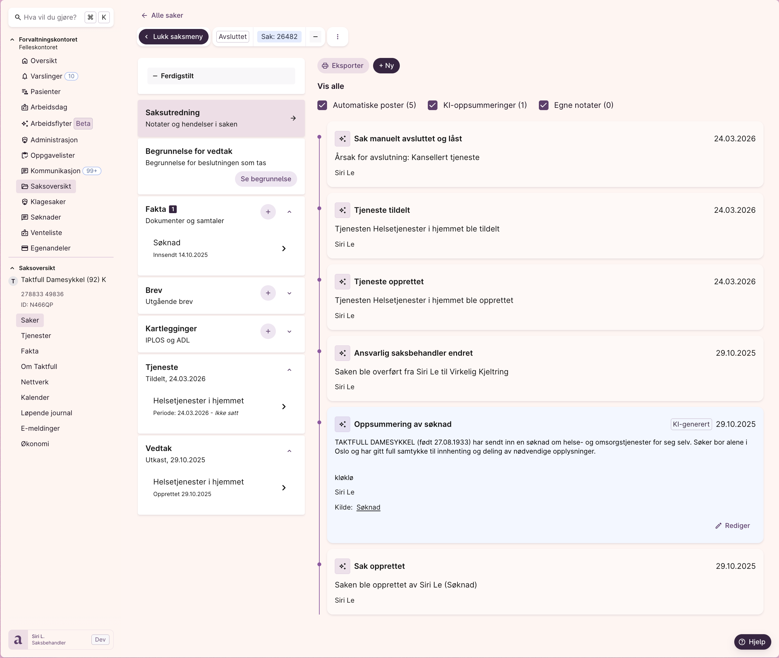Screen dimensions: 779x658
Task: Click the search field Hva vil du gjøre
Action: (x=50, y=17)
